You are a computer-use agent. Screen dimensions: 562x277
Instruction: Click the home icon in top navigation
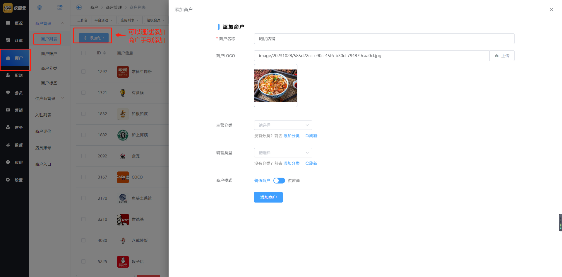40,7
